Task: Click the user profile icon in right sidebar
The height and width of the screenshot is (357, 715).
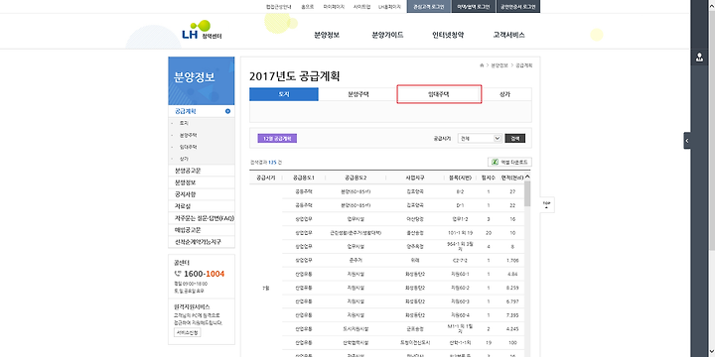Action: [x=699, y=58]
